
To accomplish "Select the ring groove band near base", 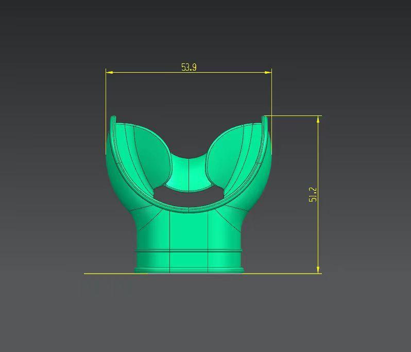I will [189, 252].
